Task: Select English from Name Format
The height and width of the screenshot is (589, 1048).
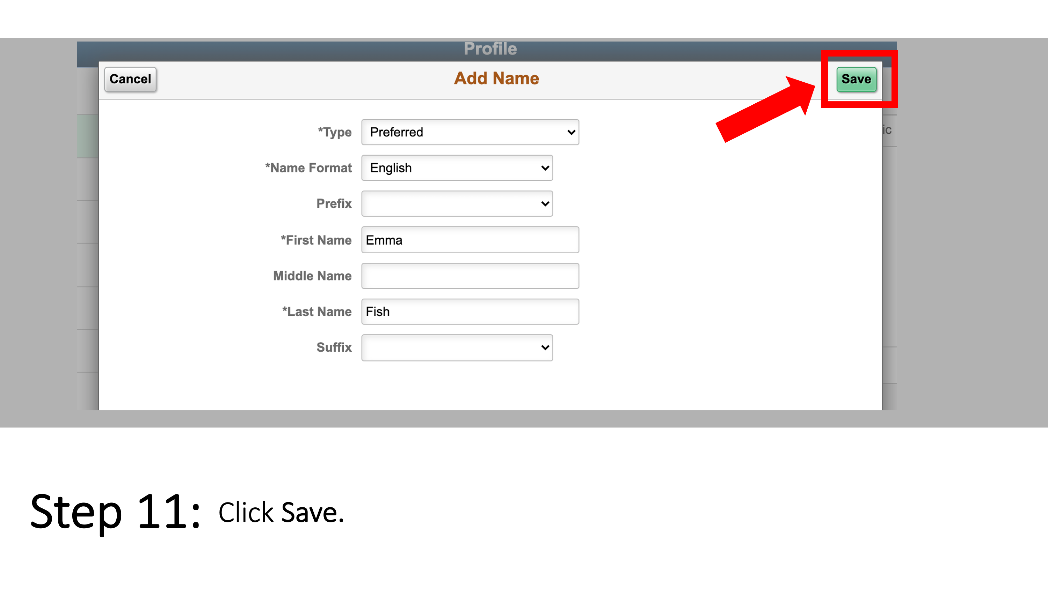Action: 457,168
